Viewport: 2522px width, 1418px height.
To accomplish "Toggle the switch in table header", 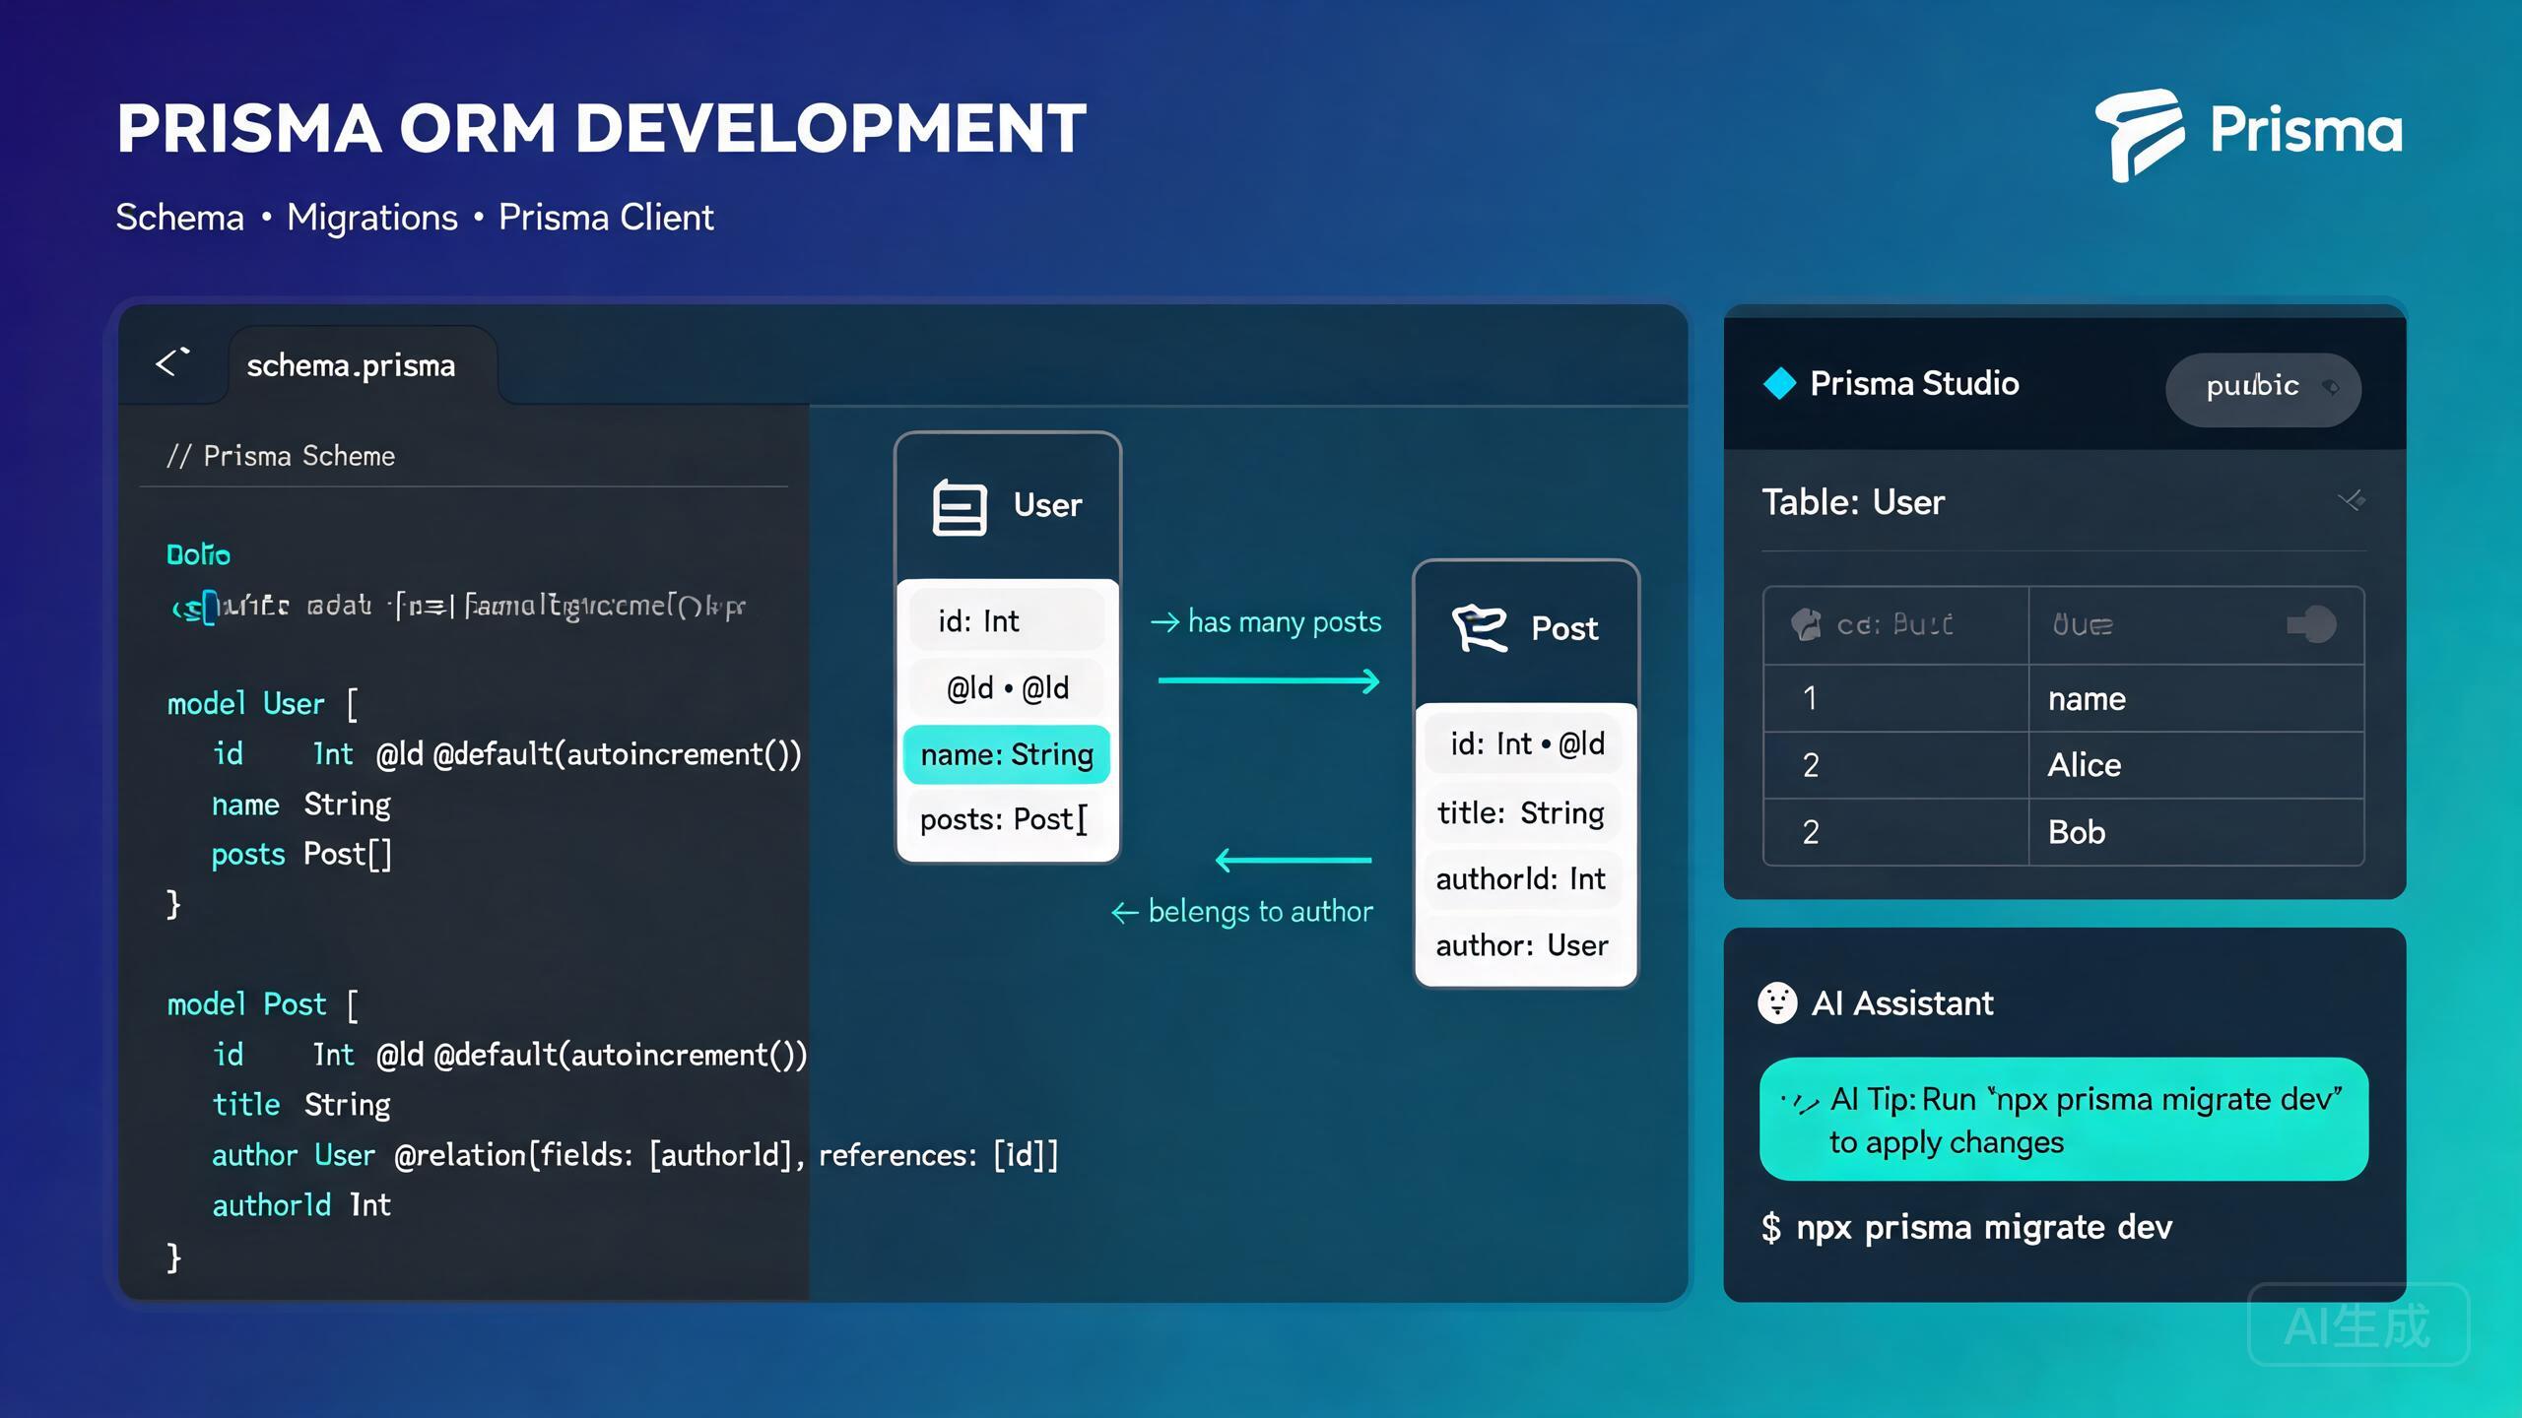I will (x=2311, y=624).
